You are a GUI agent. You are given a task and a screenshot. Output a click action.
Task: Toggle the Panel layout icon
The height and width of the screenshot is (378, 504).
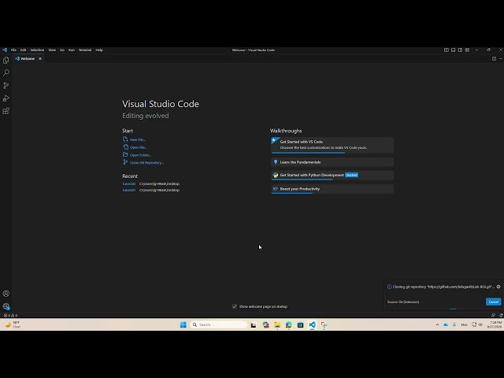454,50
